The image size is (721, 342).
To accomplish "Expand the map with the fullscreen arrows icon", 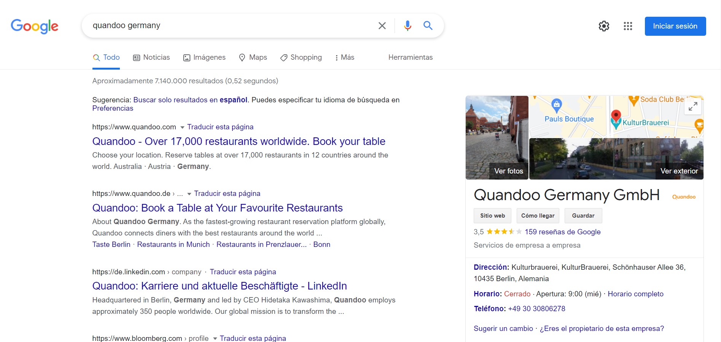I will pos(693,106).
